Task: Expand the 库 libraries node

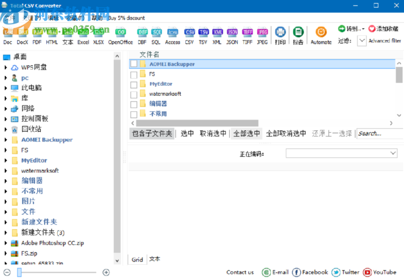Action: click(x=6, y=98)
